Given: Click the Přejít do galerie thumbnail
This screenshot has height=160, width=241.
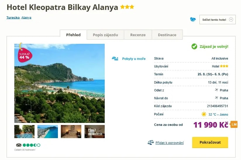Looking at the screenshot, I should 94,131.
